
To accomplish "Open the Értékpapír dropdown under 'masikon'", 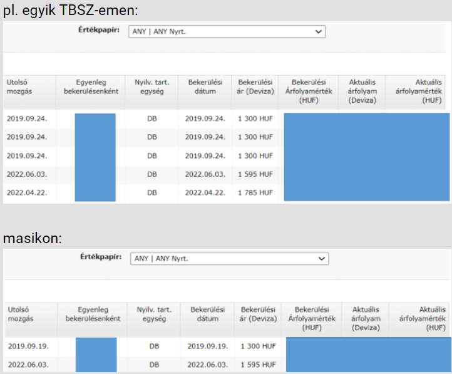I will click(x=230, y=259).
